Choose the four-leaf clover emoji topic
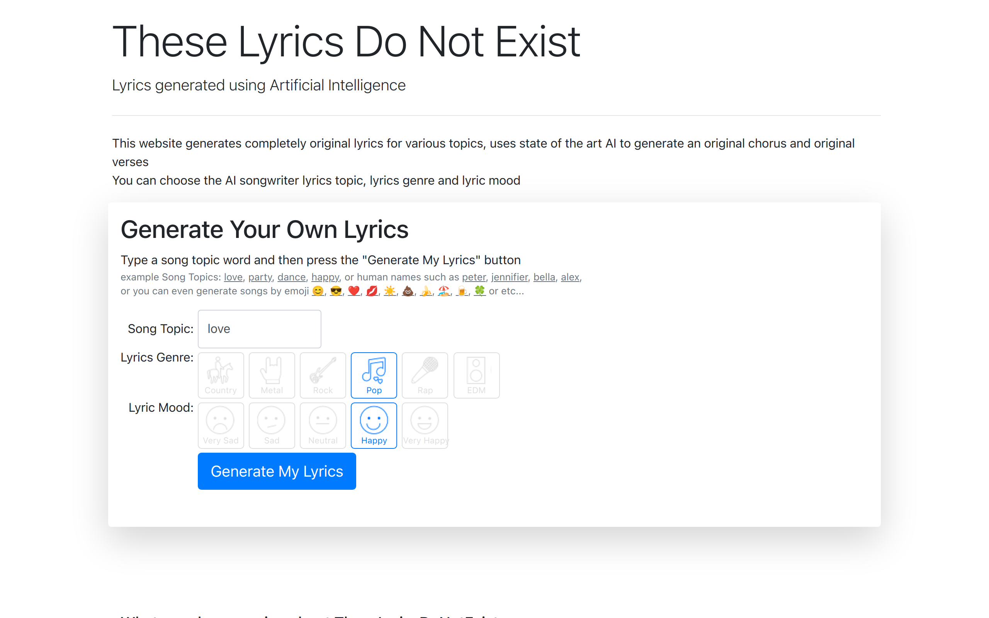989x618 pixels. point(479,291)
